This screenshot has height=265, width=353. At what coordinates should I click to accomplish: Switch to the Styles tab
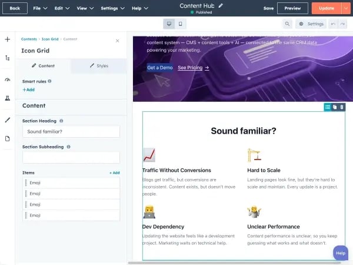(x=99, y=66)
